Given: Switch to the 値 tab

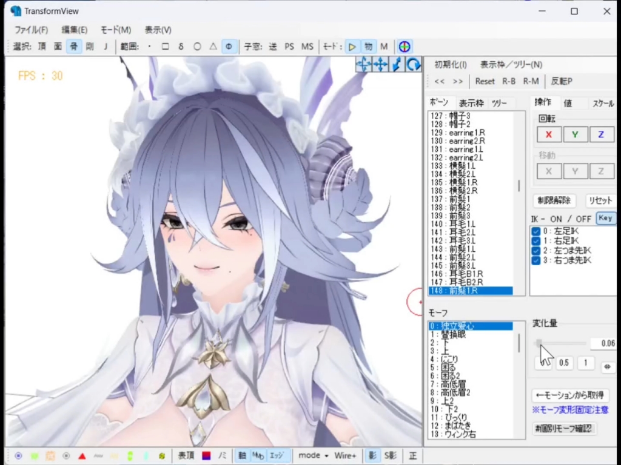Looking at the screenshot, I should [568, 103].
